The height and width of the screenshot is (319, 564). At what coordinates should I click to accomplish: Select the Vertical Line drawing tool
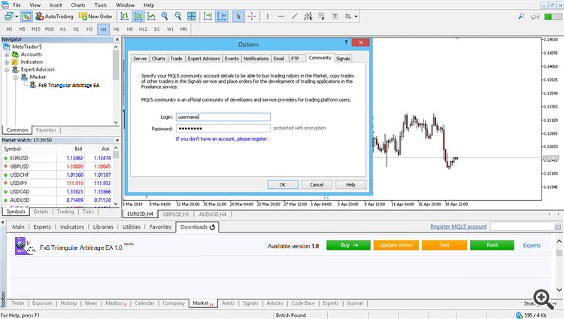coord(268,17)
